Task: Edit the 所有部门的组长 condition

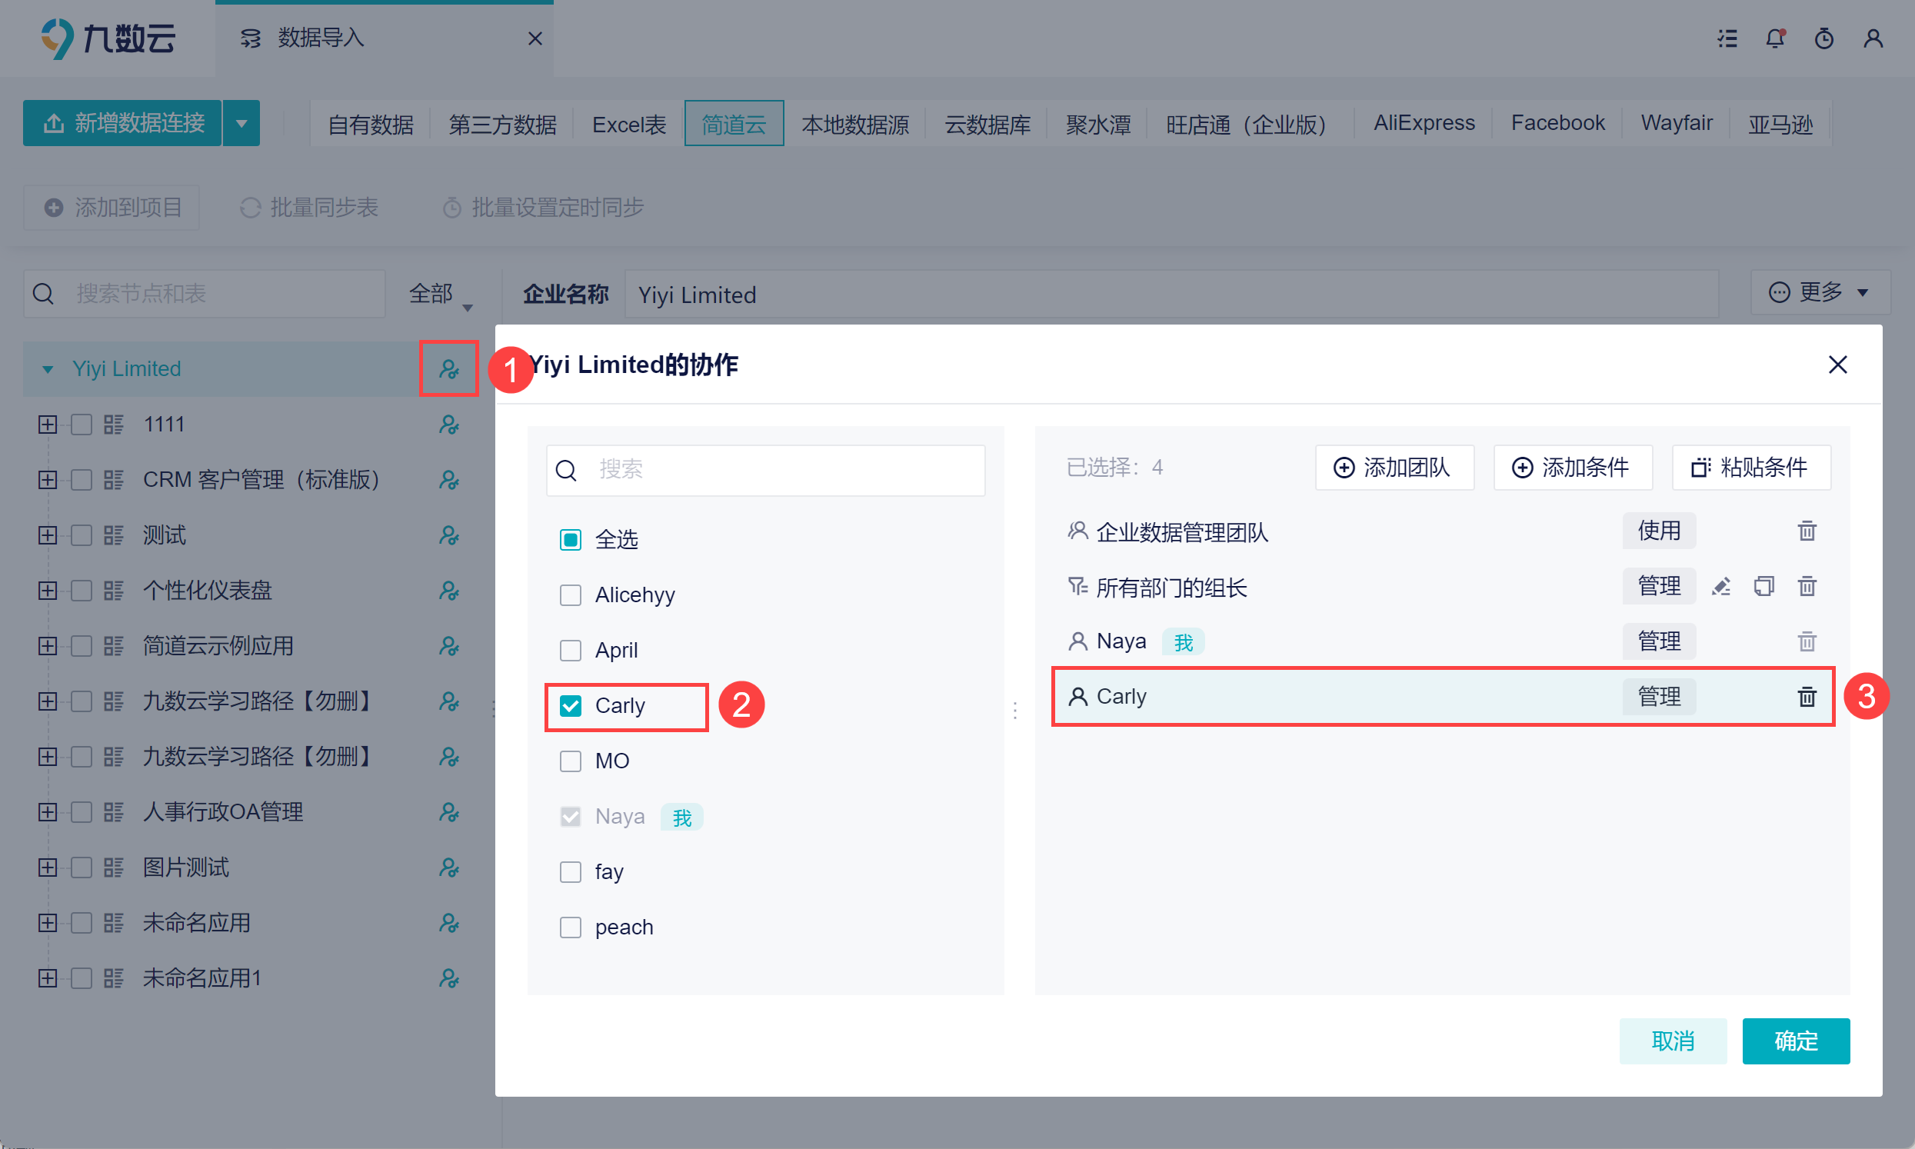Action: (x=1720, y=587)
